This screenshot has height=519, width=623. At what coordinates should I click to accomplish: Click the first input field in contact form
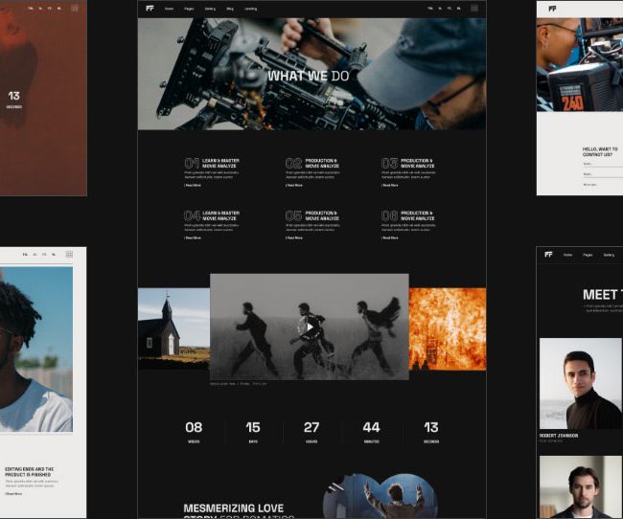click(602, 164)
